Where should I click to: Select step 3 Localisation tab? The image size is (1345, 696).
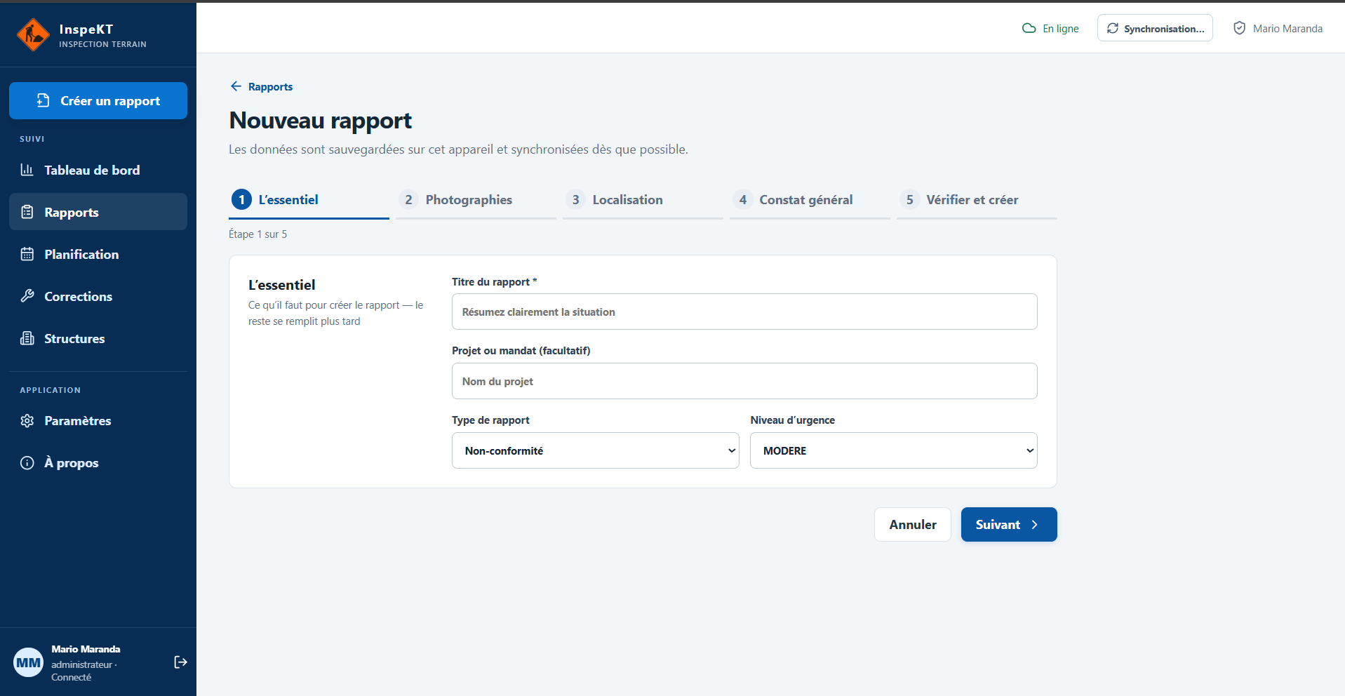coord(643,200)
